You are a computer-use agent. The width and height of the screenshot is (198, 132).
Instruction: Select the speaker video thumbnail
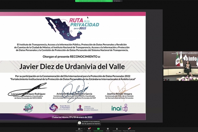[181, 66]
